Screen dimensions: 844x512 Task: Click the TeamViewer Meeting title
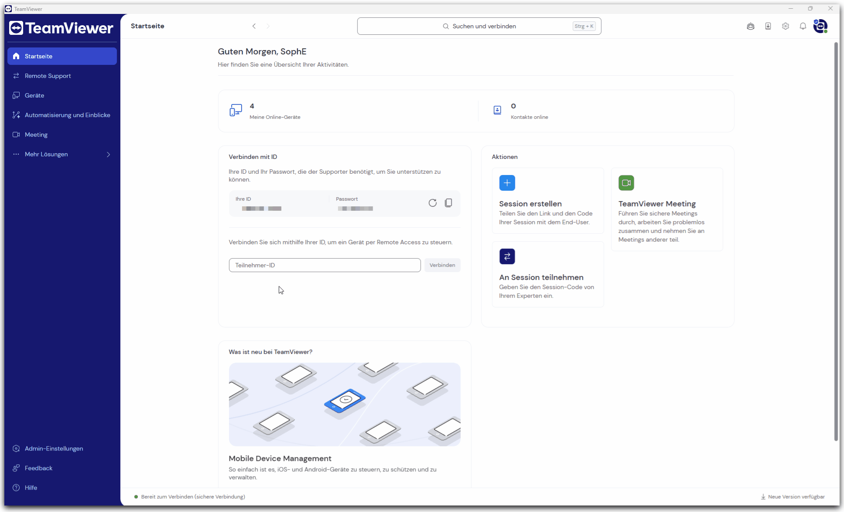(x=657, y=204)
